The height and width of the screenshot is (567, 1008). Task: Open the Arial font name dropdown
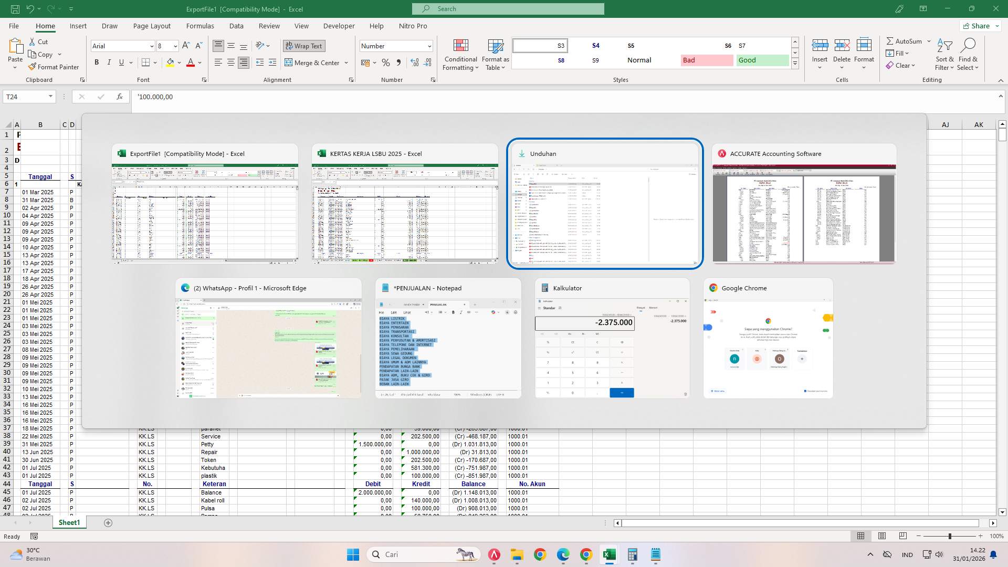pos(152,46)
